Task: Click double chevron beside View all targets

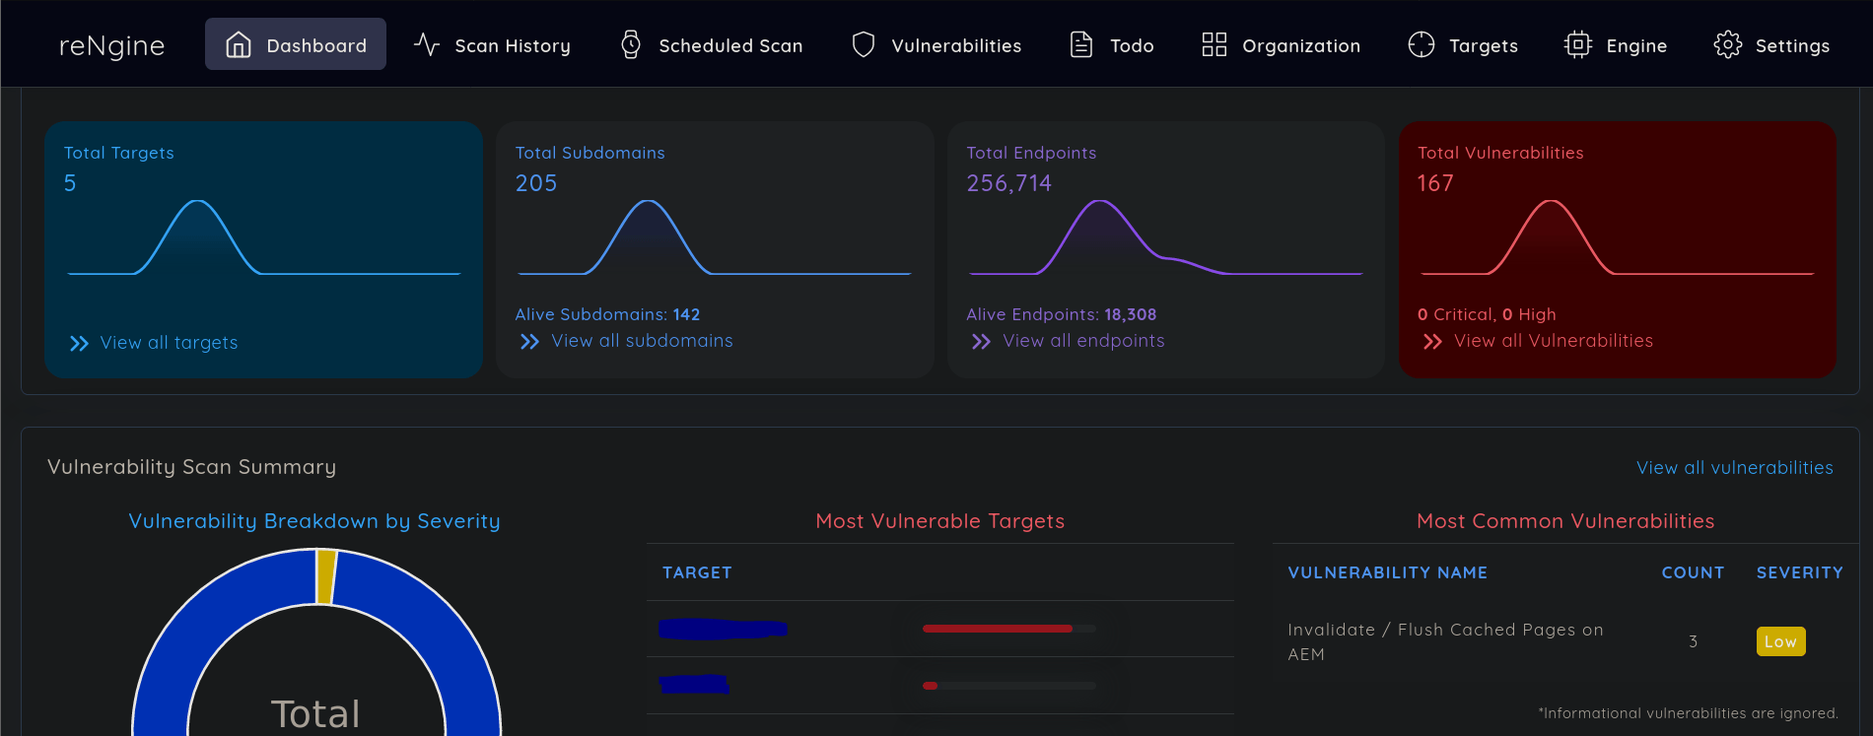Action: click(80, 343)
